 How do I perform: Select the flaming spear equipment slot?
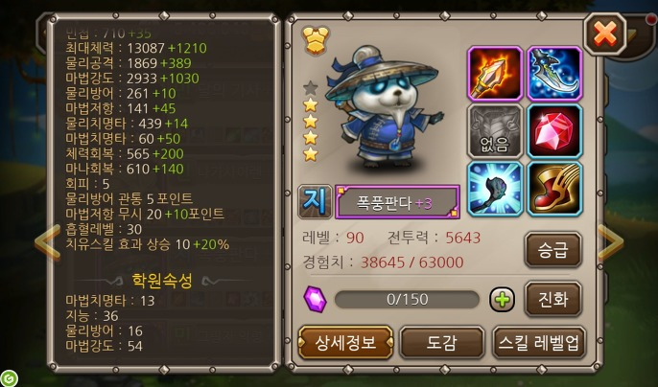pos(495,74)
